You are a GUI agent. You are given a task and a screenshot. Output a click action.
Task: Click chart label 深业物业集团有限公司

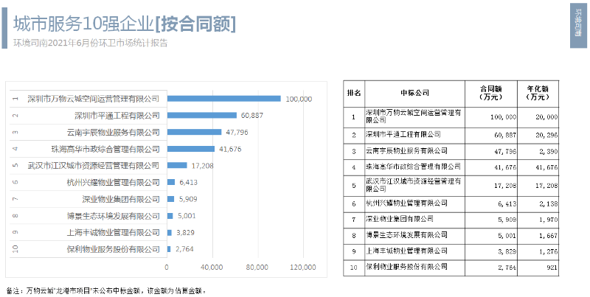121,199
